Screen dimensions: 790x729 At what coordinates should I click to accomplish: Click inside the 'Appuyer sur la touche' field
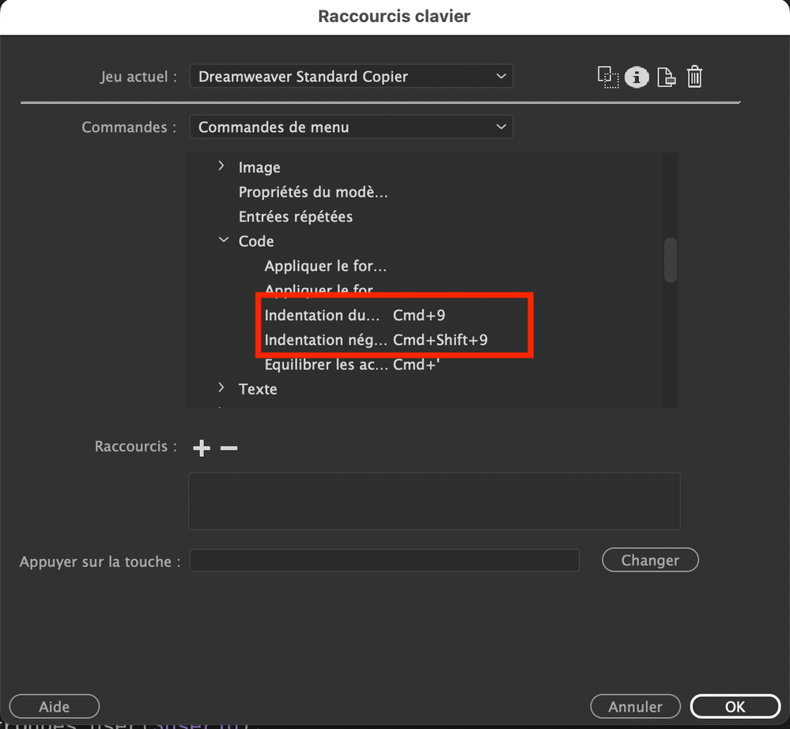(384, 560)
